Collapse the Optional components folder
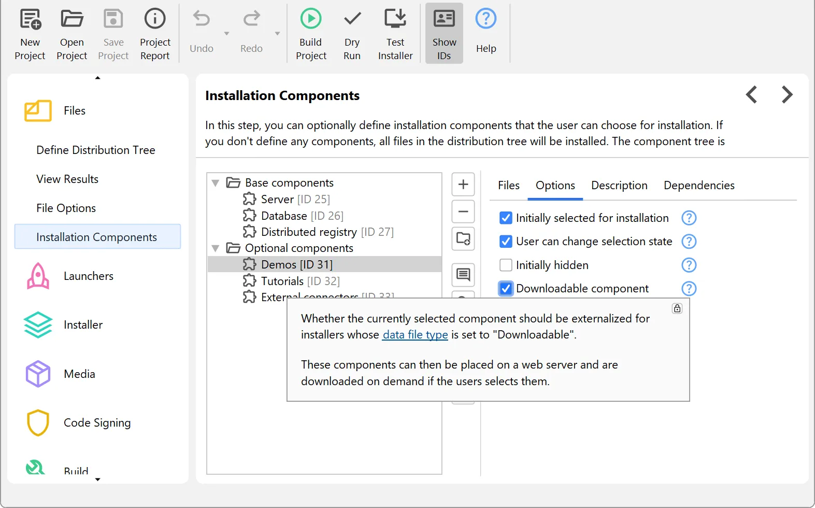This screenshot has height=508, width=815. coord(216,248)
